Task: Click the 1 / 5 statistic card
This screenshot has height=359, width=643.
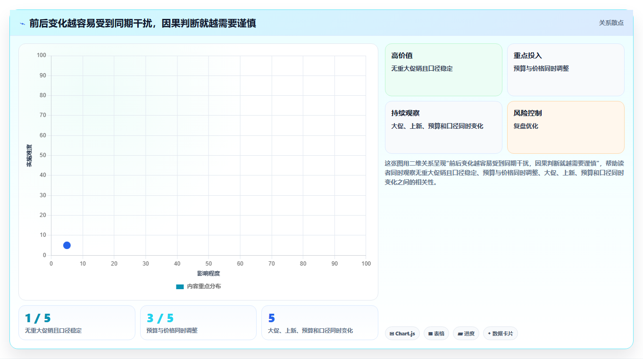Action: [77, 323]
